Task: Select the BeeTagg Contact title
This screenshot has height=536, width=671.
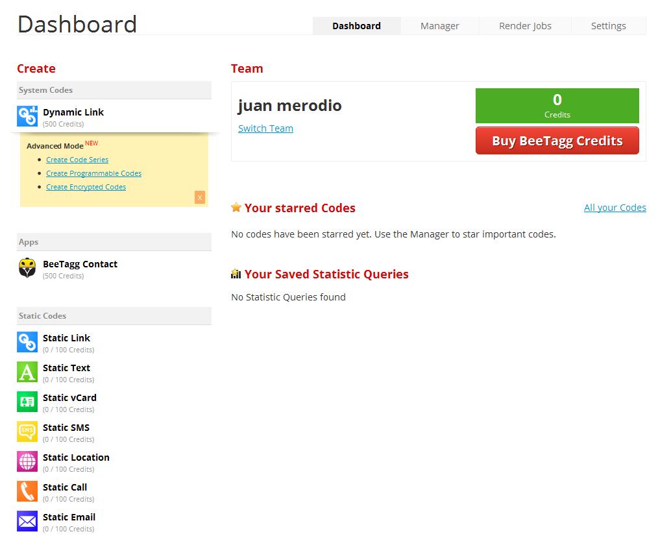Action: 80,264
